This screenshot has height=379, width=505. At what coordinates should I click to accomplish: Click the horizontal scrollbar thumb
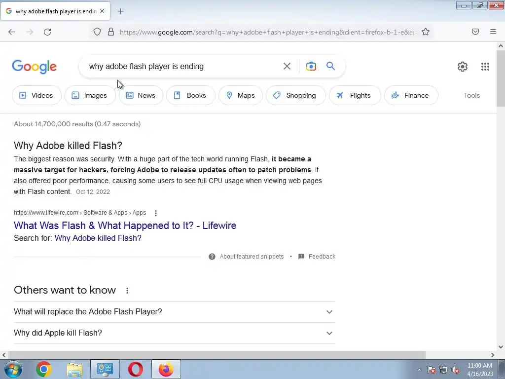pos(216,355)
